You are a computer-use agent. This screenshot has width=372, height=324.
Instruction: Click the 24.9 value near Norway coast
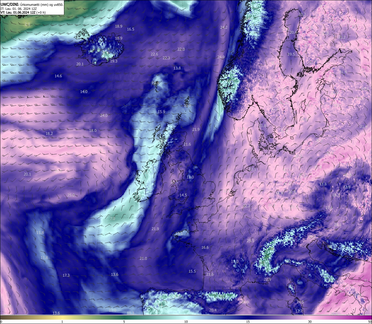(x=221, y=57)
